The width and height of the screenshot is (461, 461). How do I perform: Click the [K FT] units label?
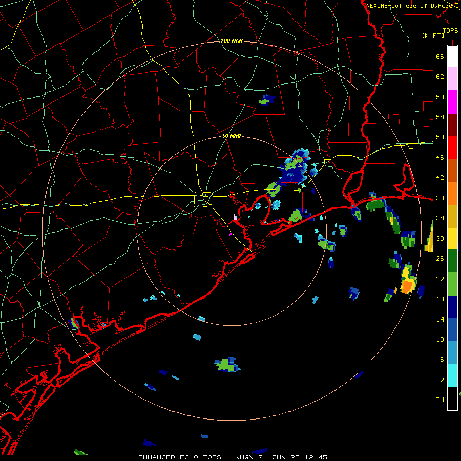click(433, 36)
